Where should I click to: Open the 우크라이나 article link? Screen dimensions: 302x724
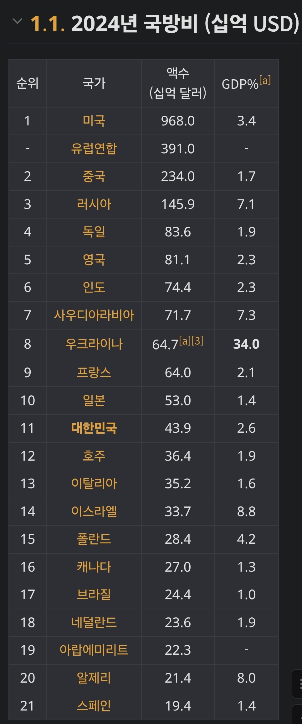pyautogui.click(x=94, y=344)
